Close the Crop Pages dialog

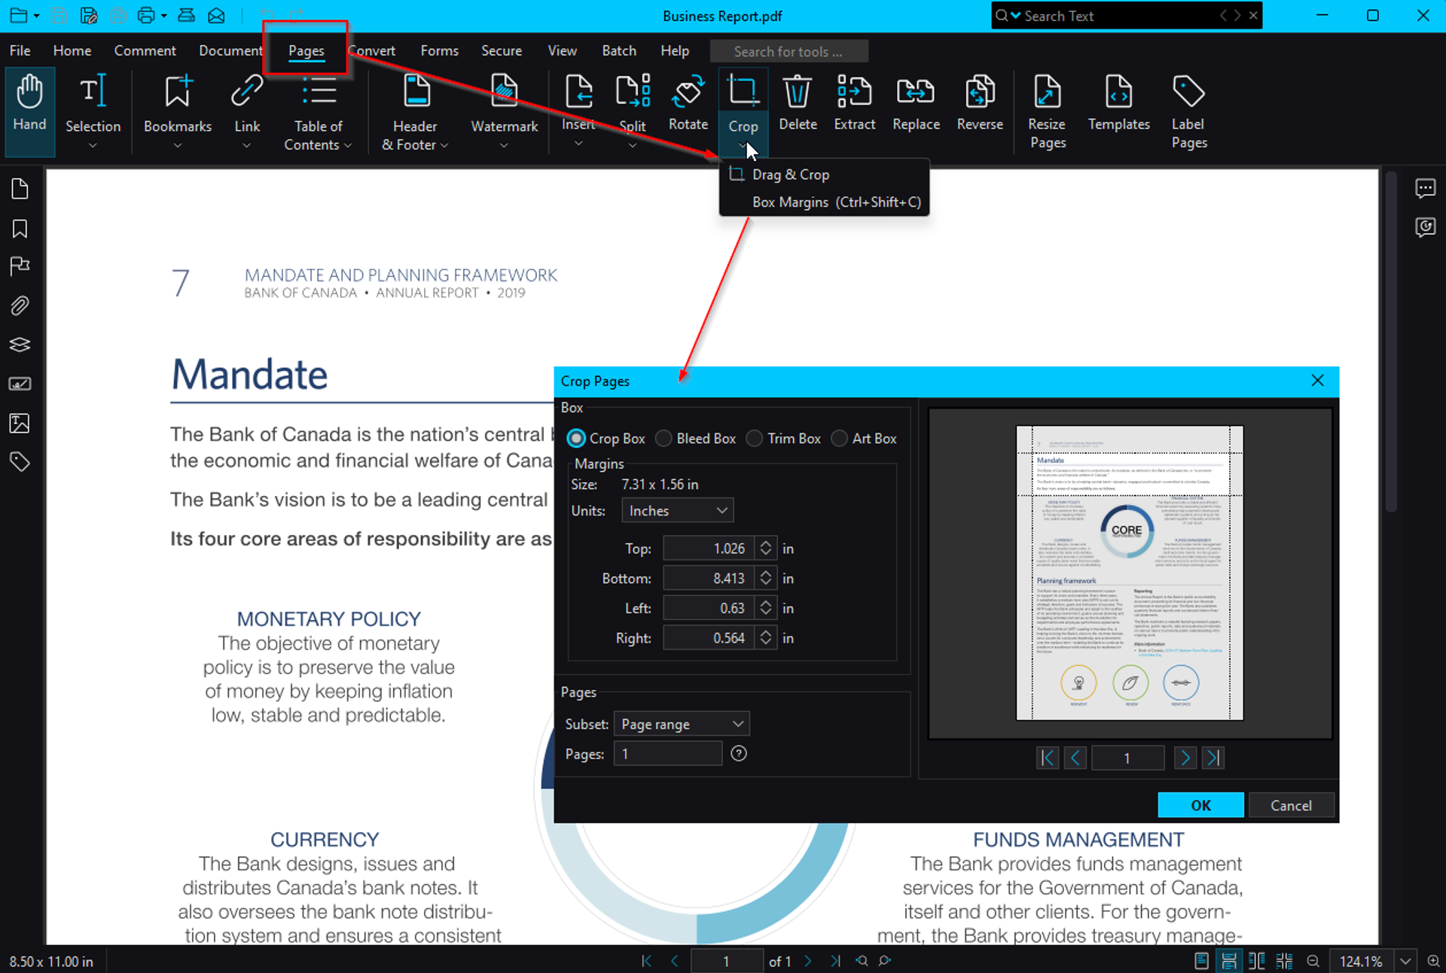(1317, 381)
